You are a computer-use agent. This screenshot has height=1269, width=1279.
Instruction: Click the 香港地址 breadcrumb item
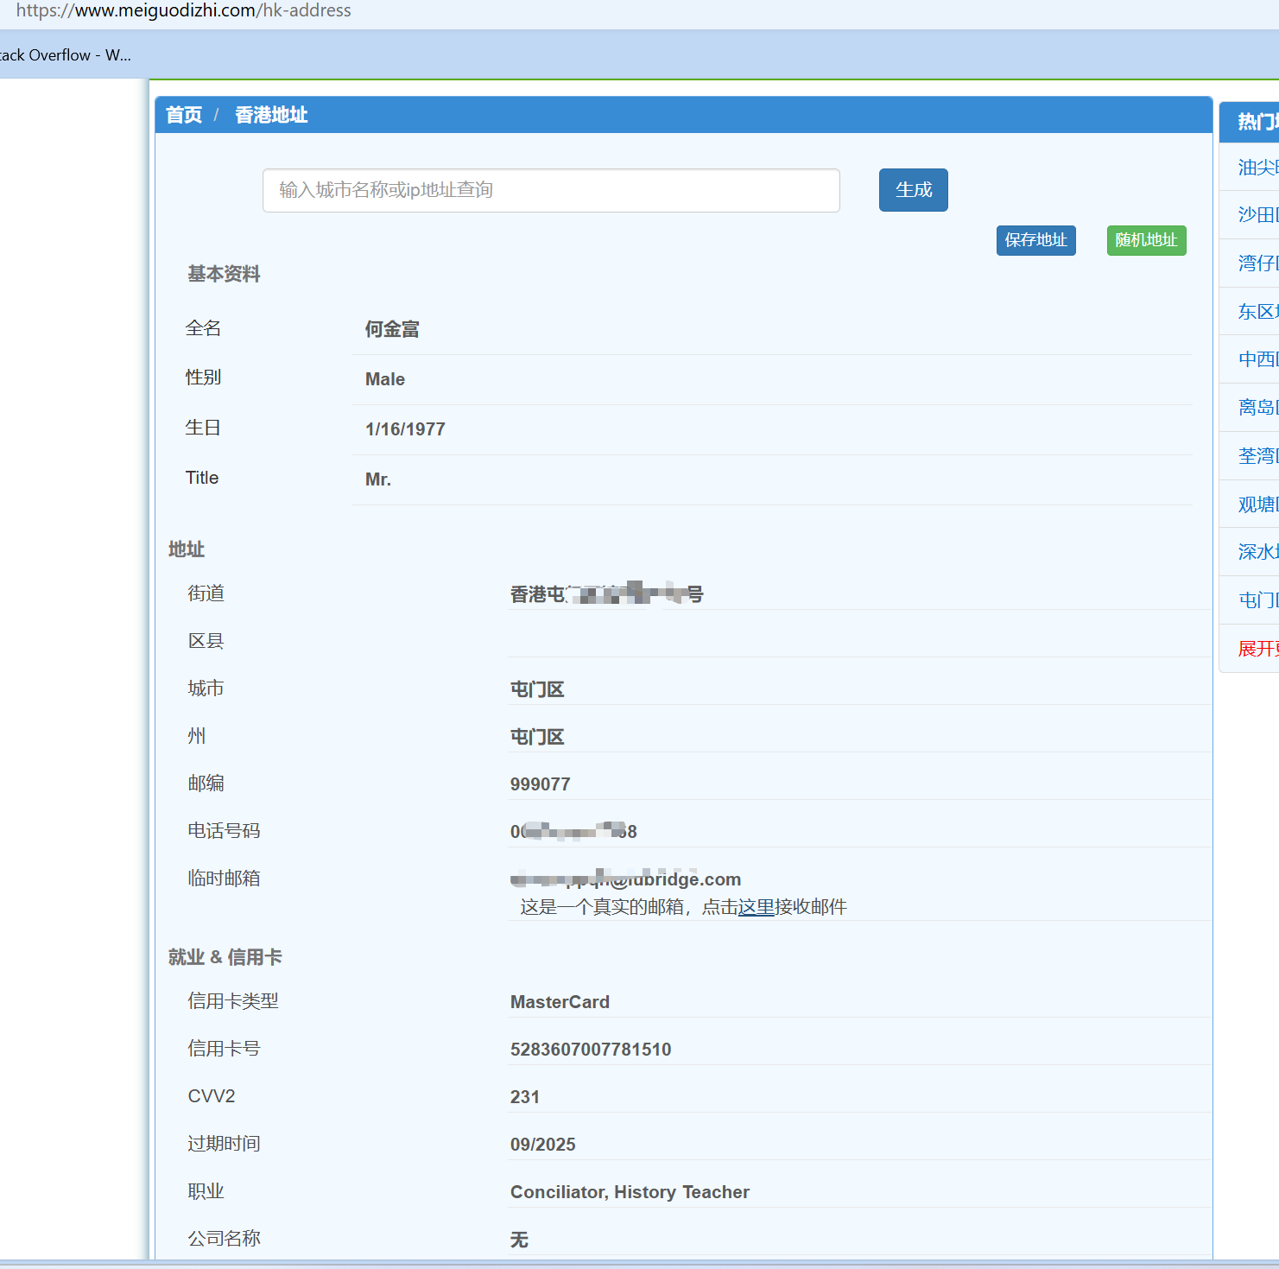pos(271,115)
